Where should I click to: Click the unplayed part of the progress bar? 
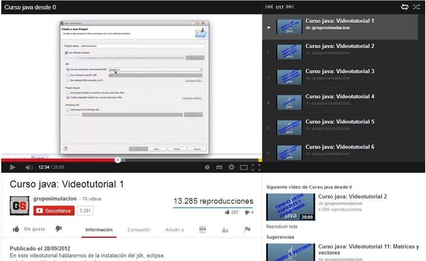click(191, 160)
